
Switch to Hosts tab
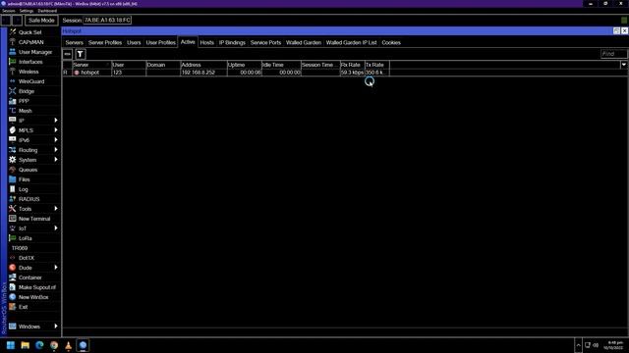(207, 42)
